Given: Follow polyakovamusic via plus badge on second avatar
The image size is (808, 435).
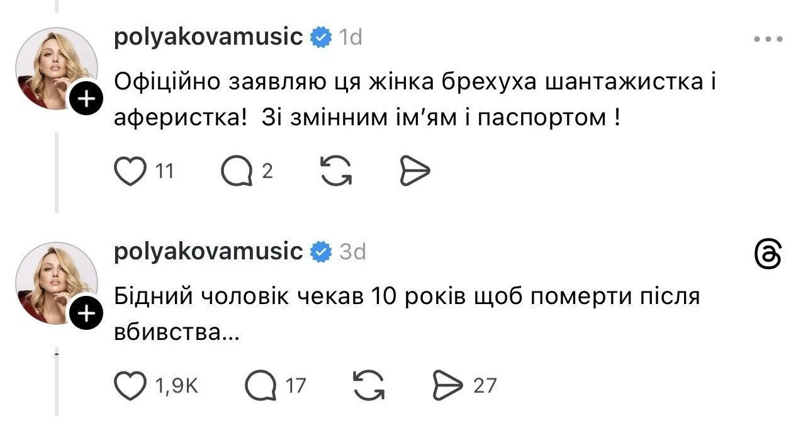Looking at the screenshot, I should point(86,313).
